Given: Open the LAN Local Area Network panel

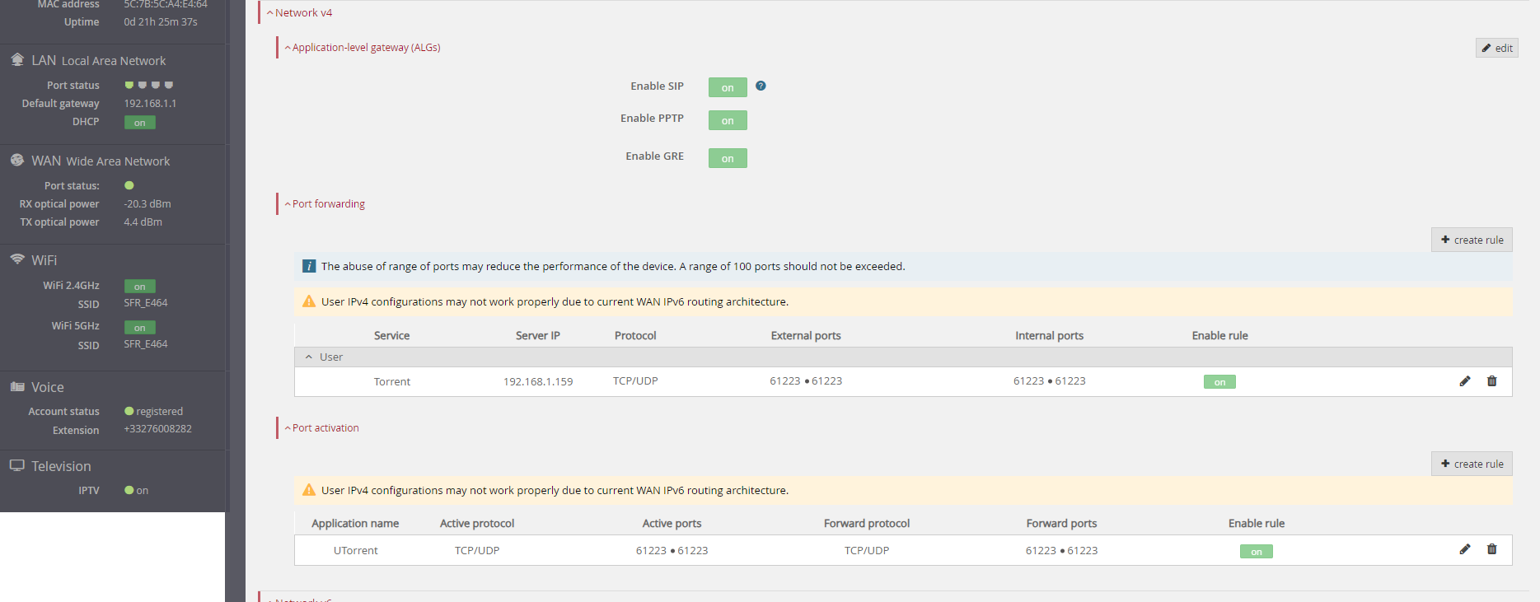Looking at the screenshot, I should pyautogui.click(x=98, y=61).
